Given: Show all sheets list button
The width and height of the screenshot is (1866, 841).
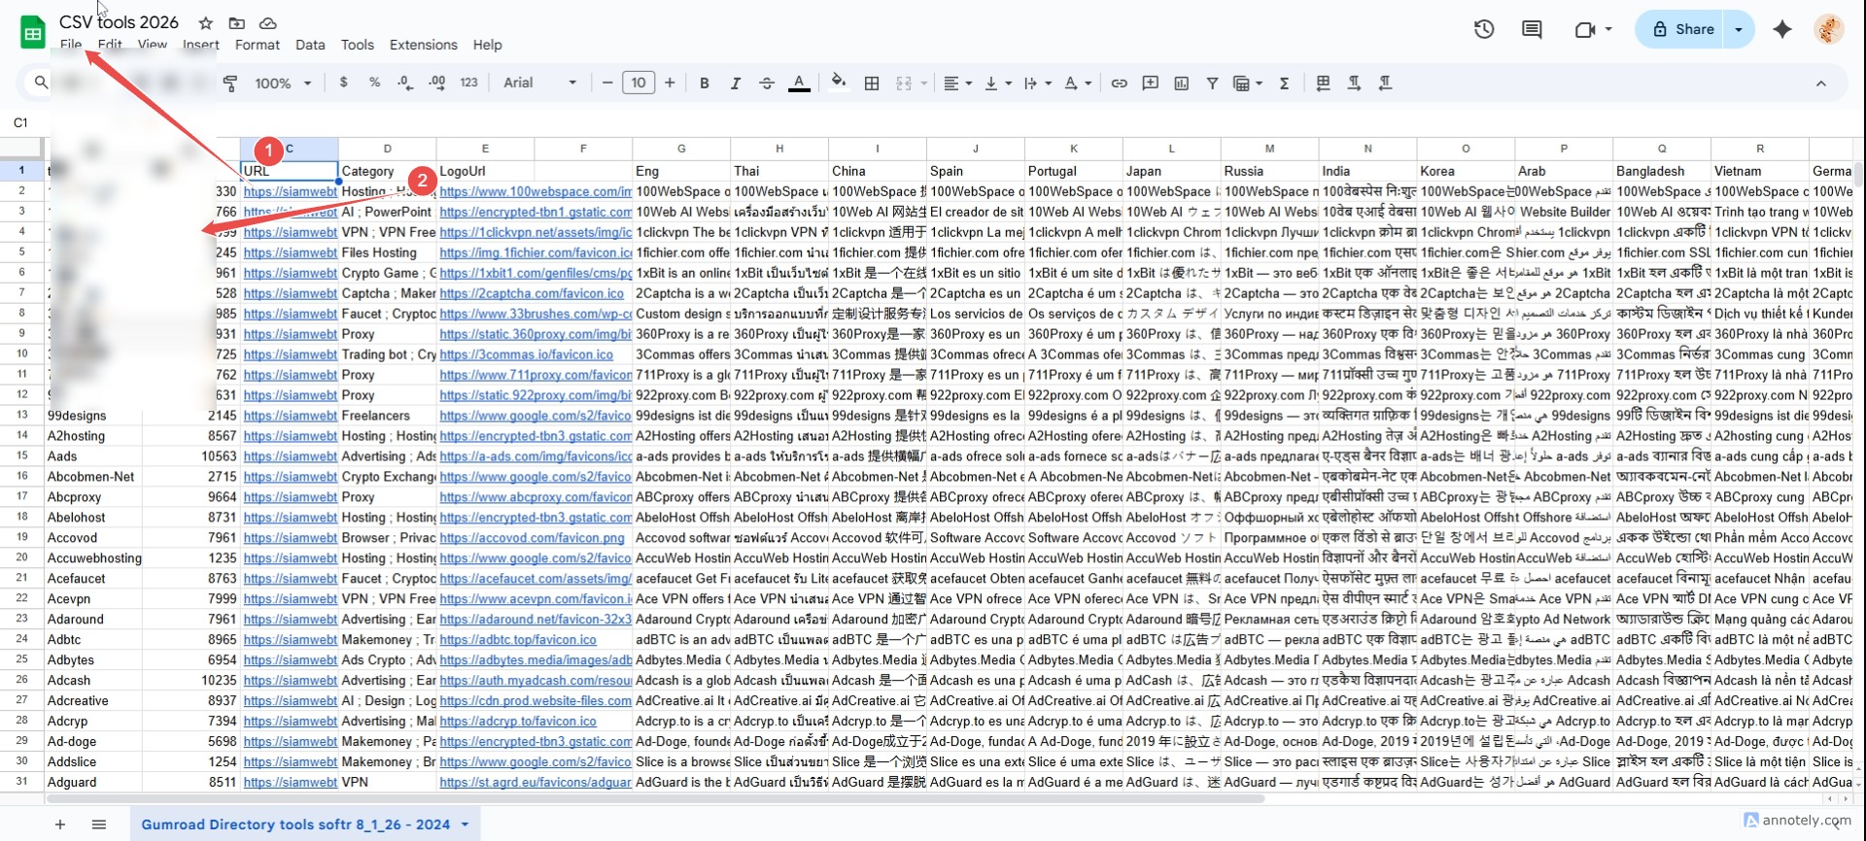Looking at the screenshot, I should click(99, 824).
